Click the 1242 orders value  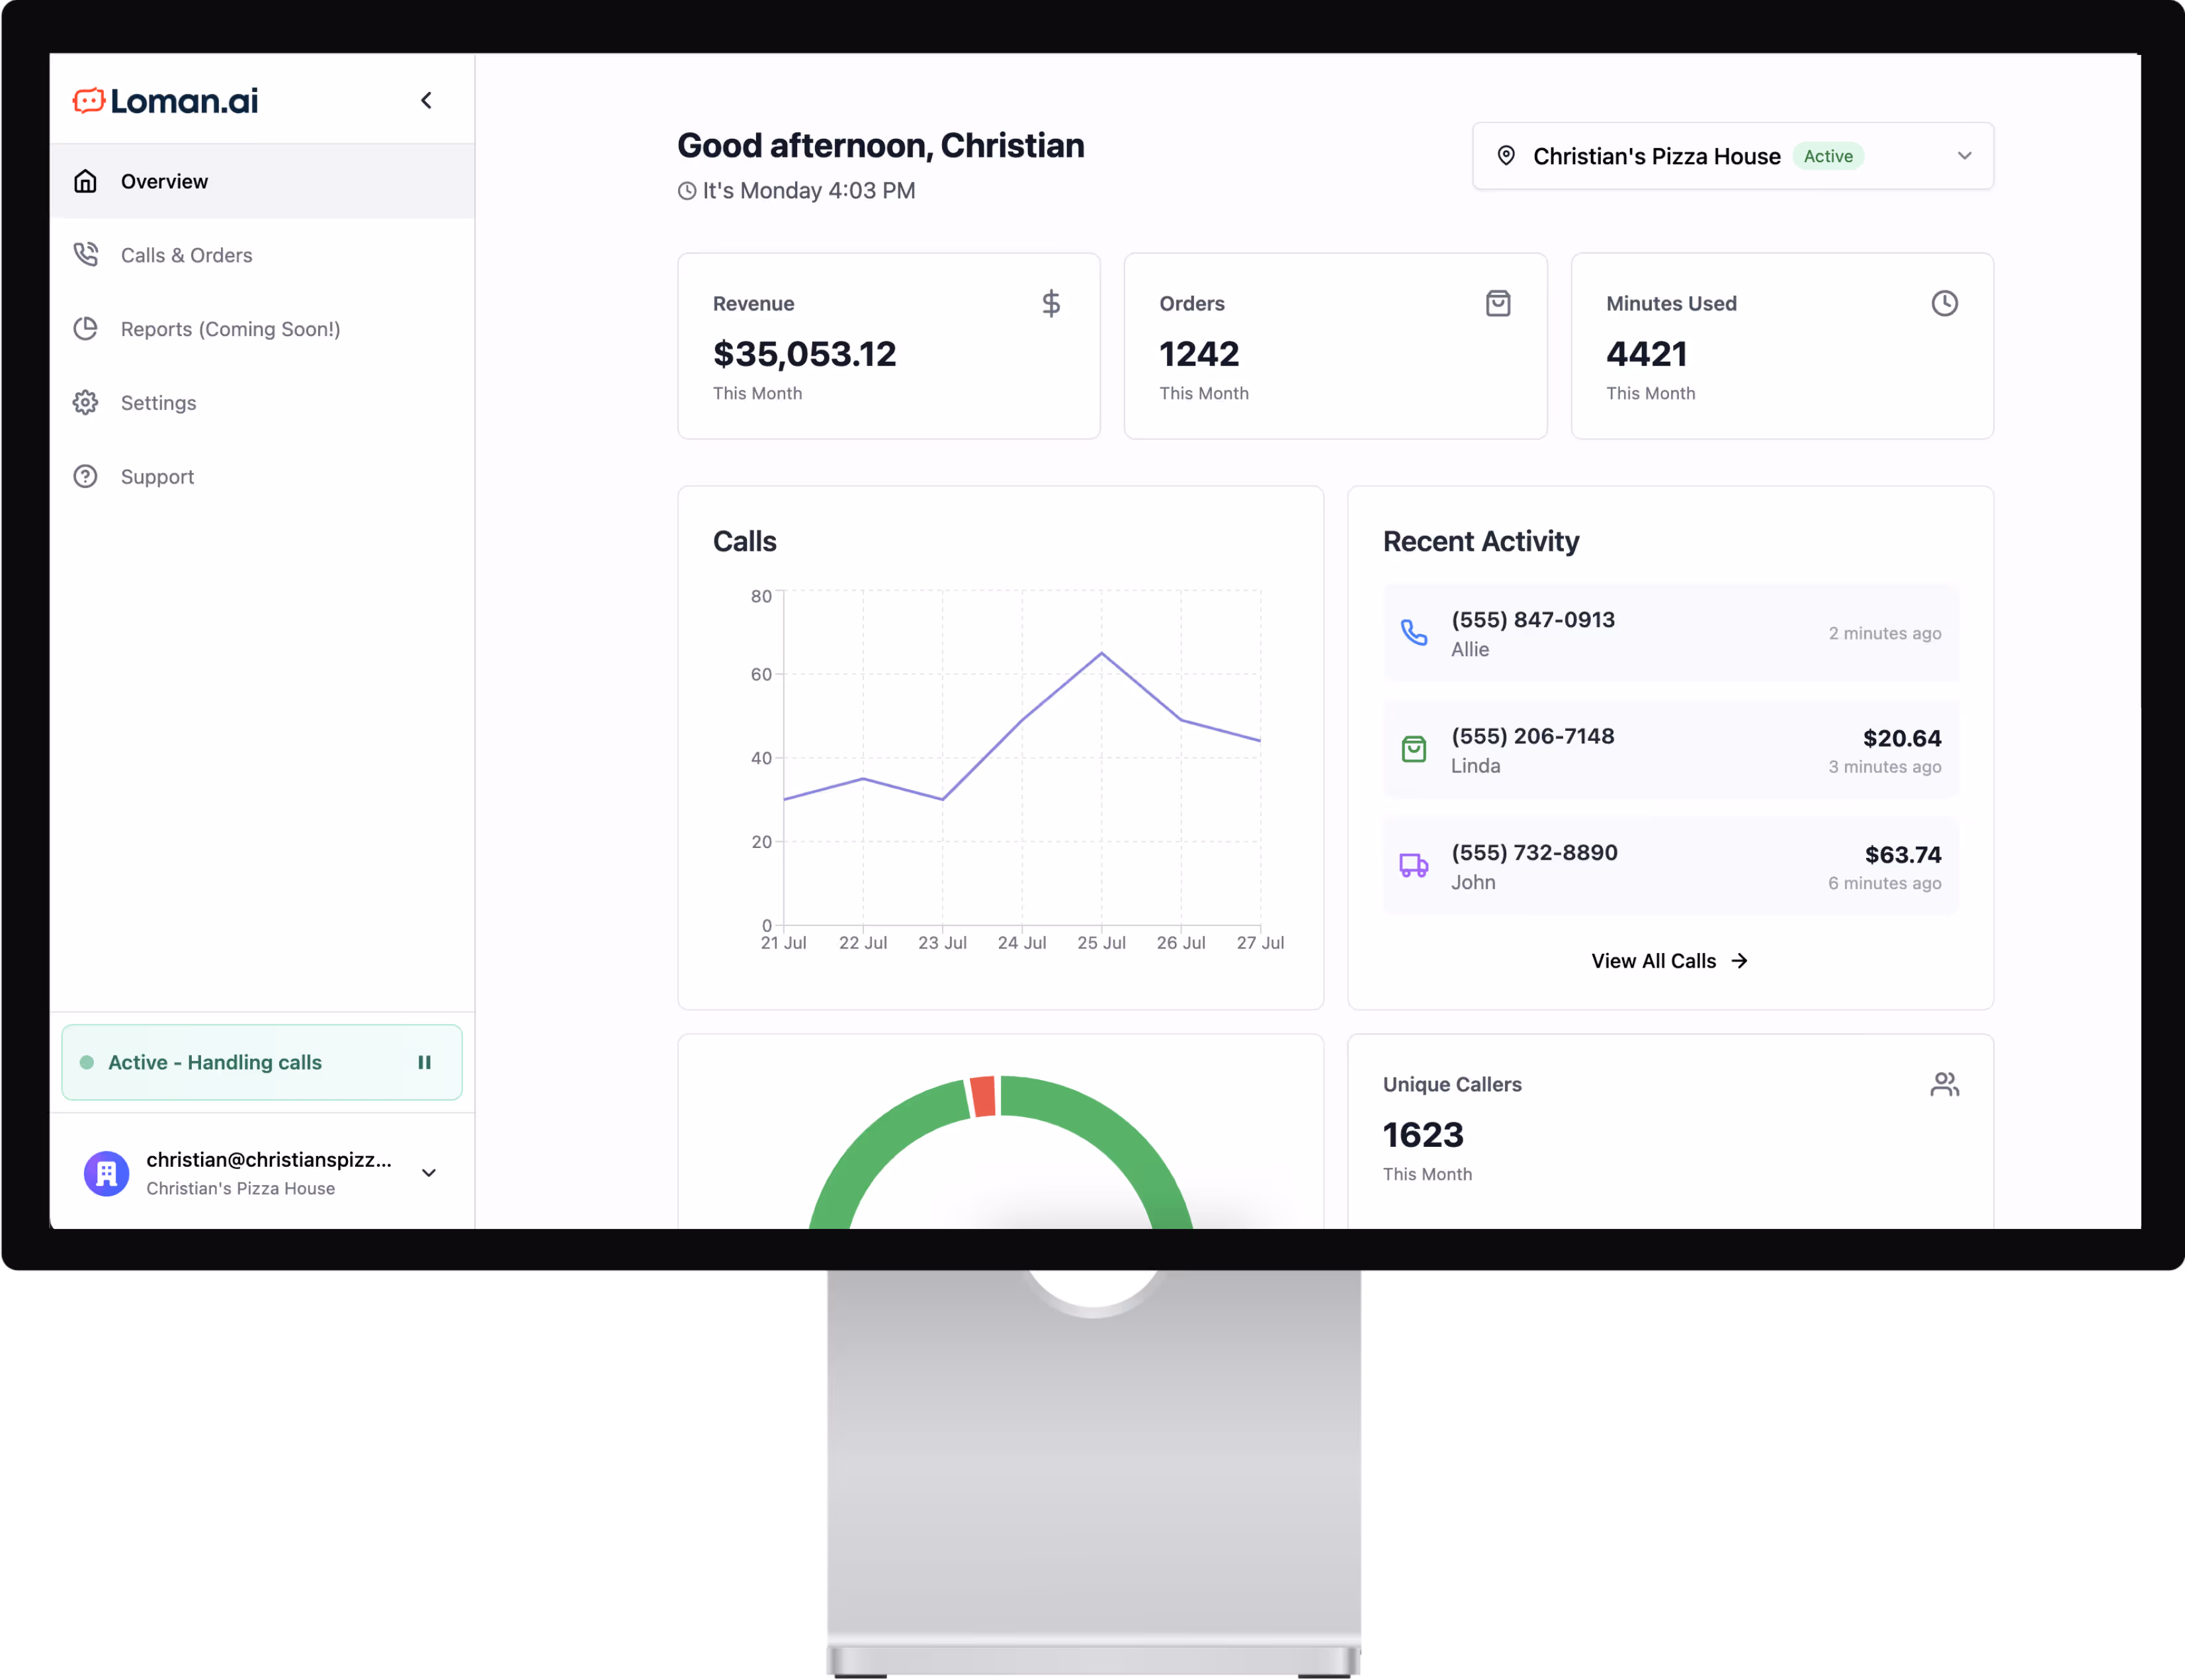[x=1199, y=354]
